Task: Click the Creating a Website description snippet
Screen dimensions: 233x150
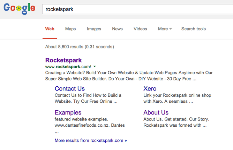Action: pyautogui.click(x=129, y=76)
